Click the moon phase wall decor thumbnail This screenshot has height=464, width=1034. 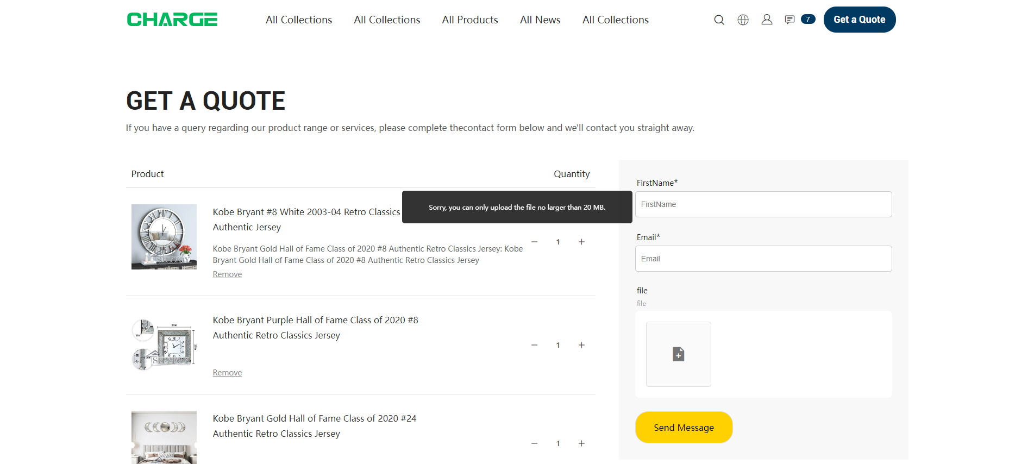pyautogui.click(x=164, y=437)
